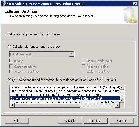Select the SQL collations radio button

9,80
